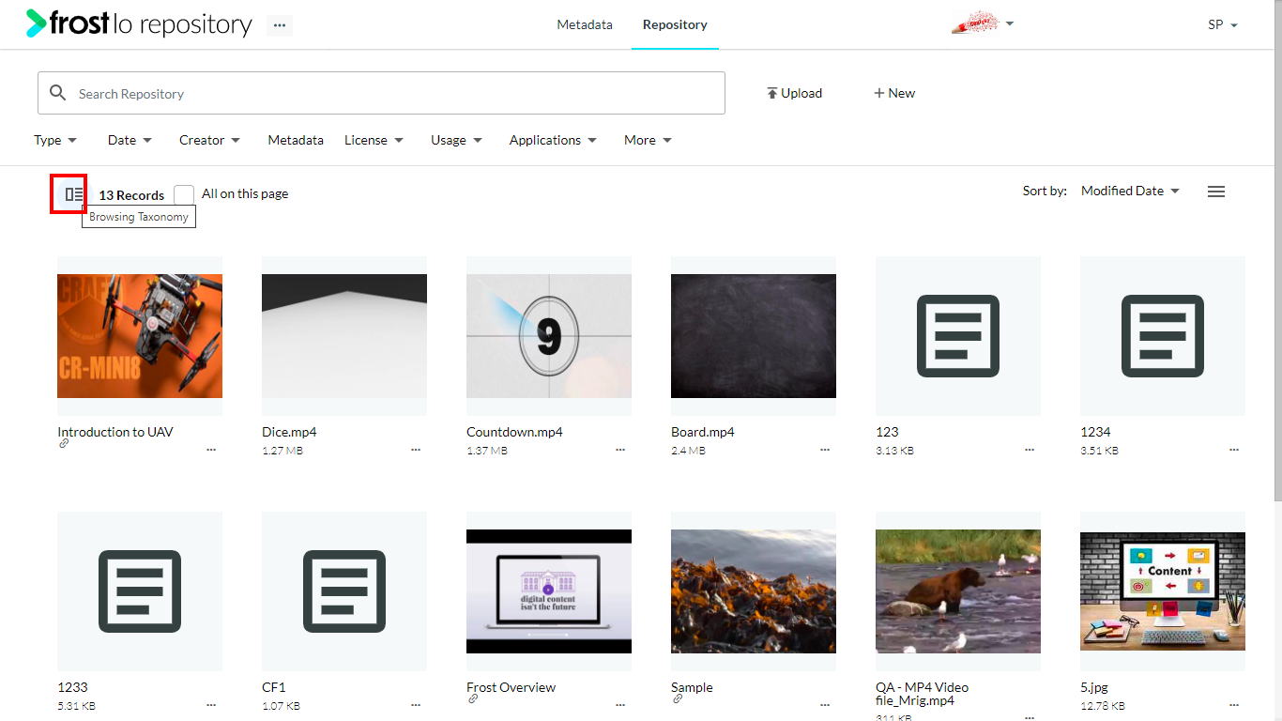Open the Browsing Taxonomy panel icon
Image resolution: width=1282 pixels, height=721 pixels.
tap(74, 194)
